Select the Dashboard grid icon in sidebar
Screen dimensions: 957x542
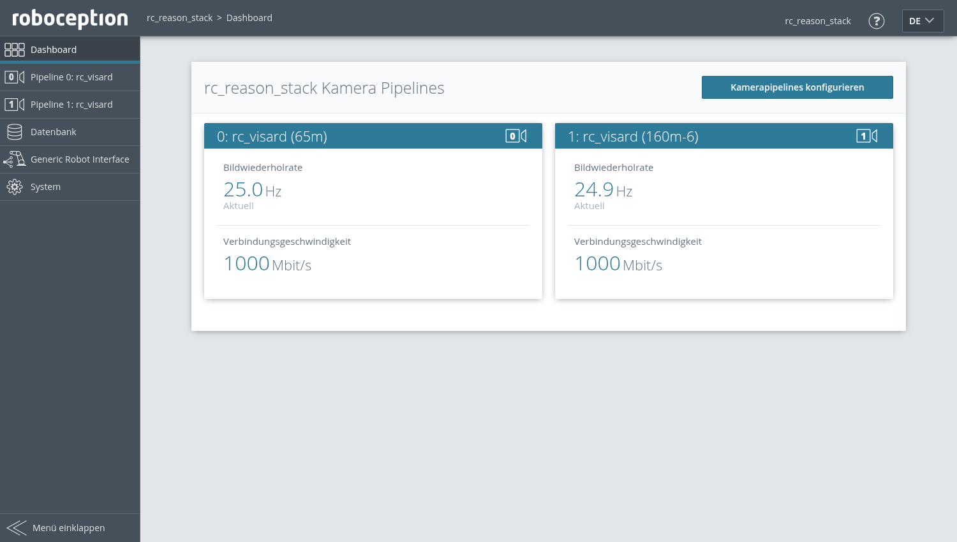pos(15,49)
